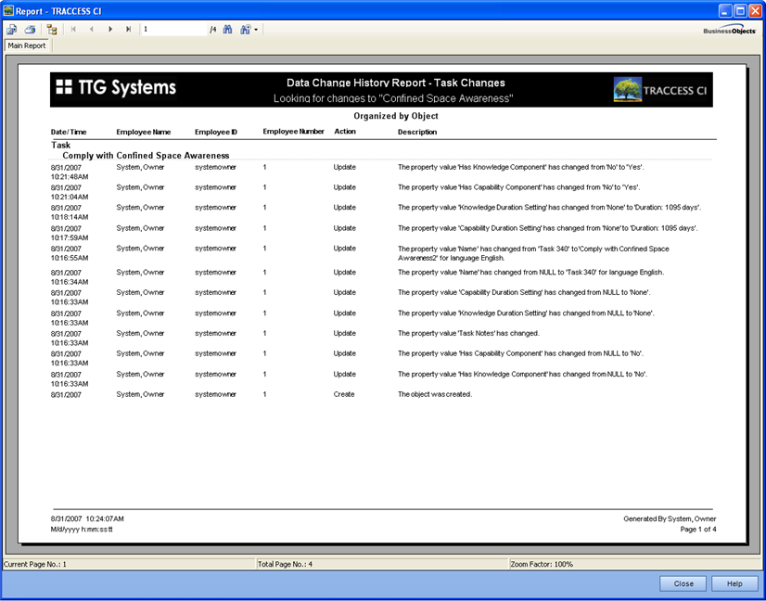Image resolution: width=766 pixels, height=601 pixels.
Task: Click the Business Objects logo
Action: point(730,31)
